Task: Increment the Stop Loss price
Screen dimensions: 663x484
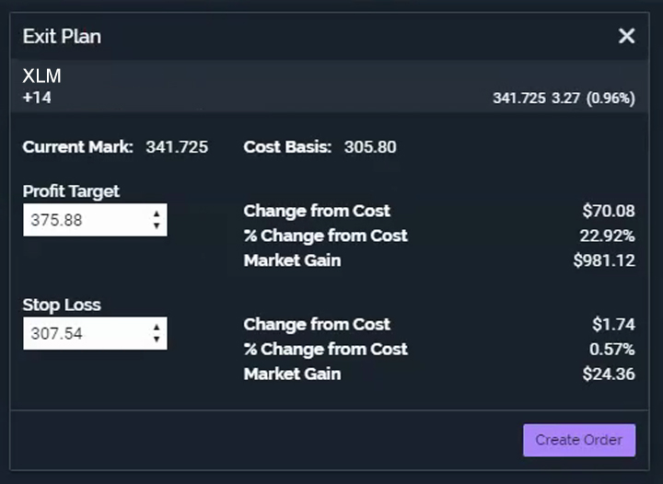Action: pyautogui.click(x=157, y=328)
